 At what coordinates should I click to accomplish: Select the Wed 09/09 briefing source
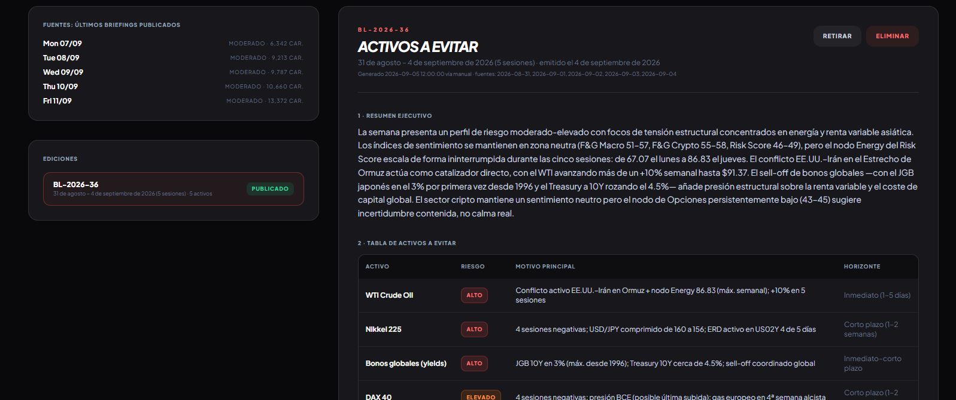tap(173, 72)
